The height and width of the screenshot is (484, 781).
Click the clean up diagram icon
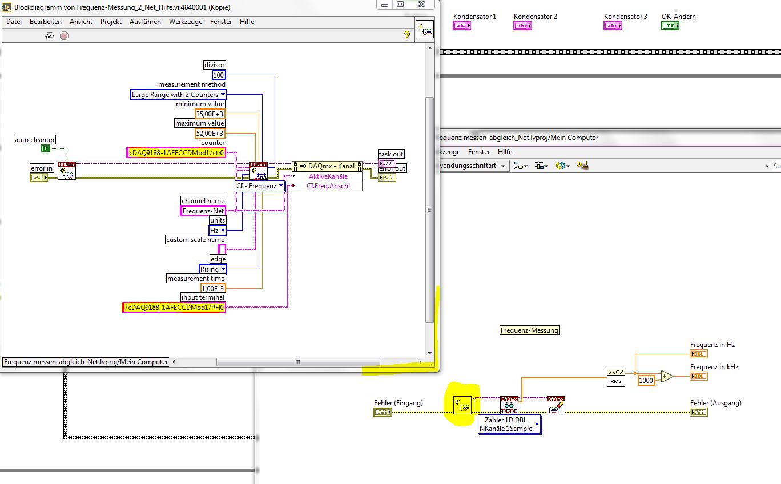(x=582, y=166)
